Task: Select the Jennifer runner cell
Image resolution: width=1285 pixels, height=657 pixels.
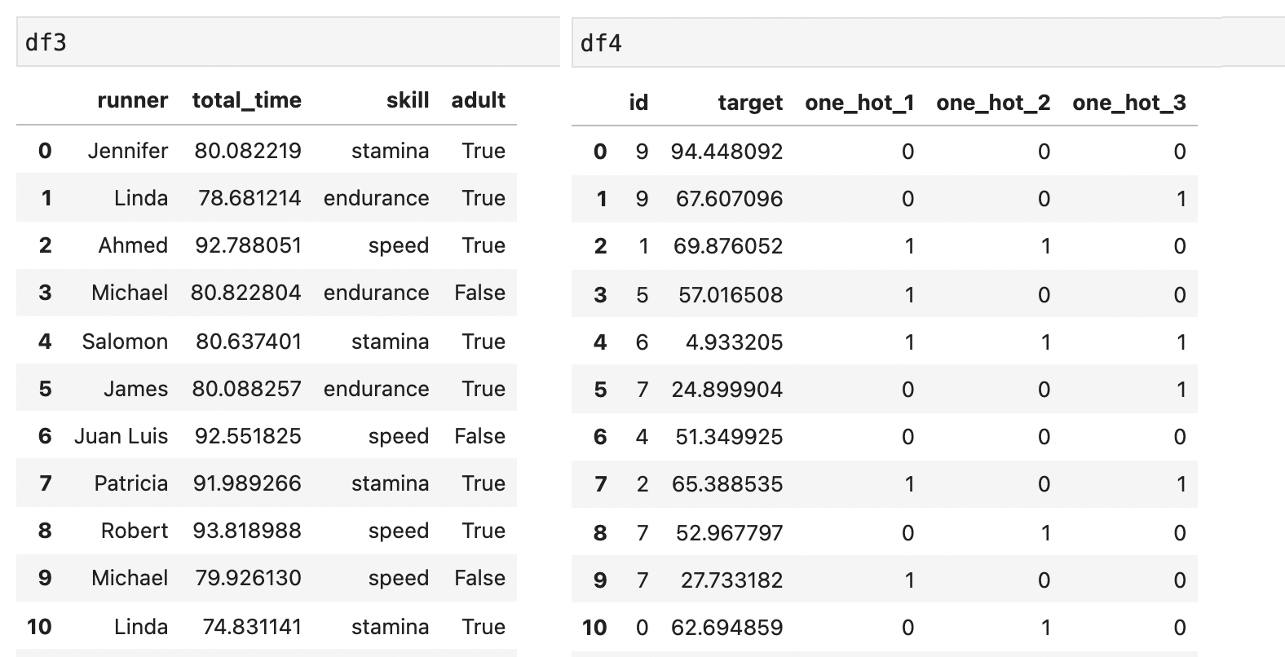Action: pyautogui.click(x=128, y=151)
